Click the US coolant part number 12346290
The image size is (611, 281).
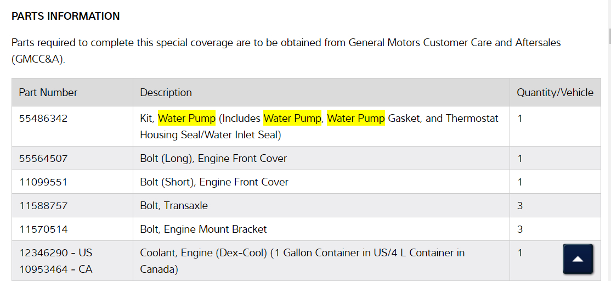coord(43,253)
